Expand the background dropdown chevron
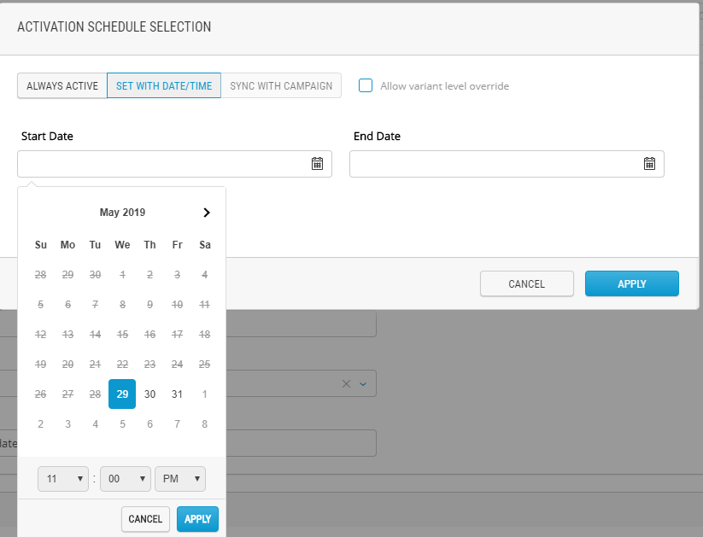The image size is (703, 537). pos(362,384)
